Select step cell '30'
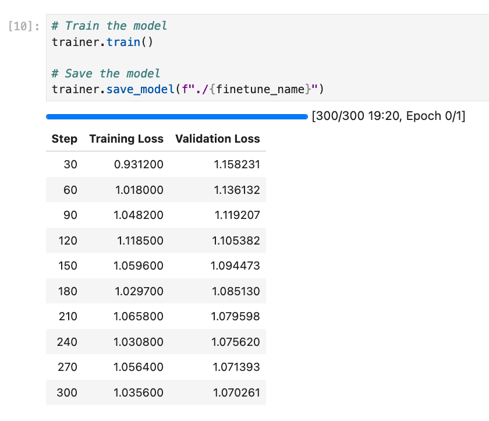This screenshot has height=421, width=489. click(70, 164)
